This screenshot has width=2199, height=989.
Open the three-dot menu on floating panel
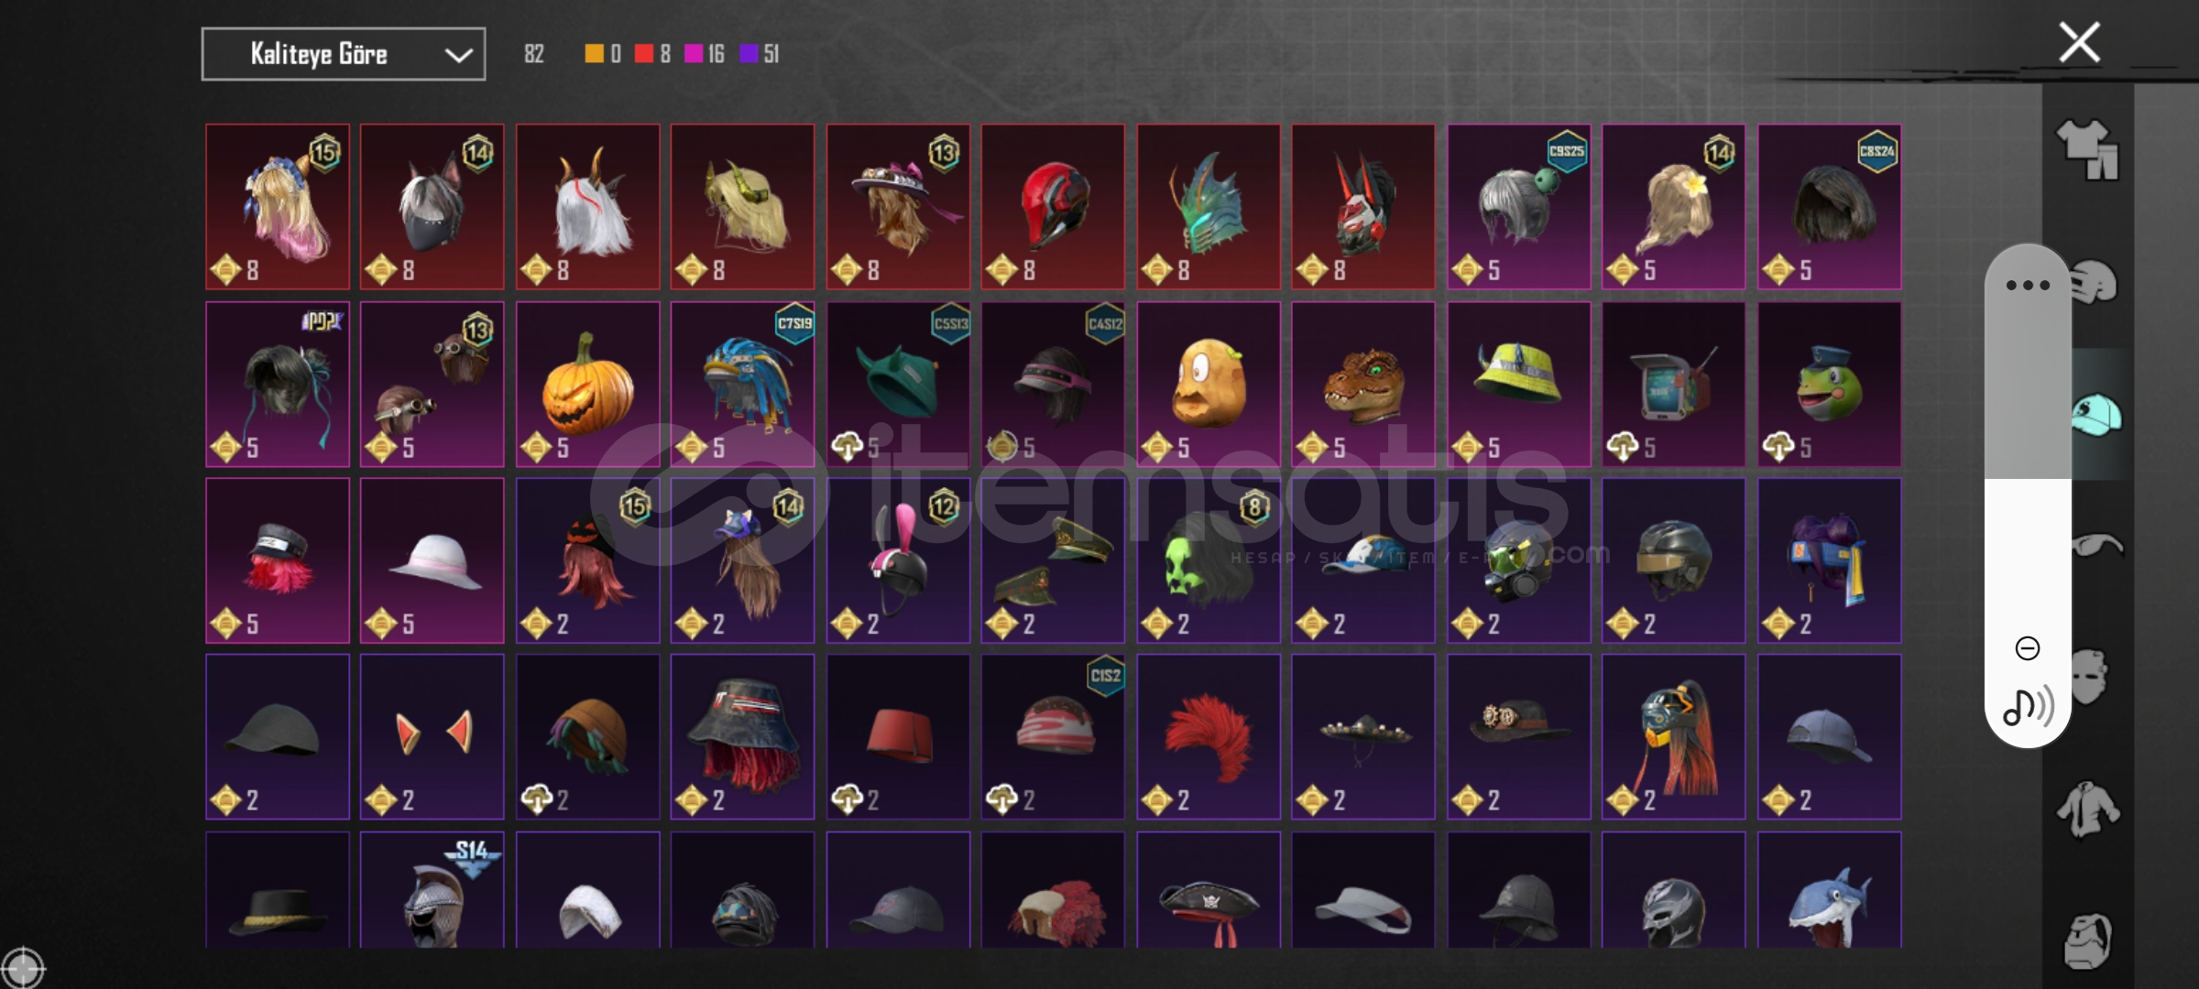point(2028,285)
